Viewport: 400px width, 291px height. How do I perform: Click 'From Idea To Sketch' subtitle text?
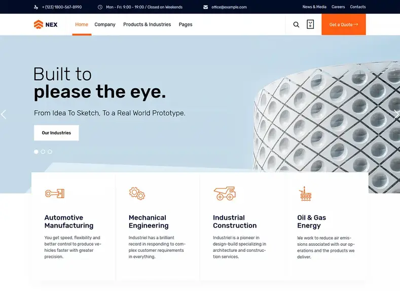(110, 113)
